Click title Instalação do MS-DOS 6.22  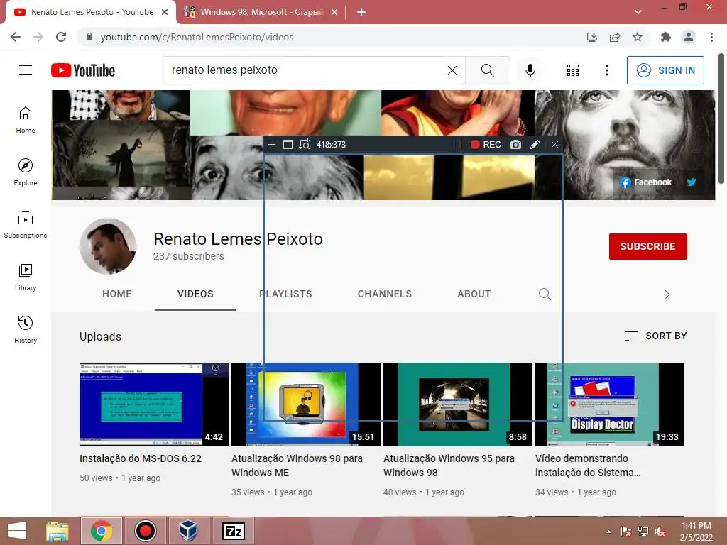coord(141,458)
